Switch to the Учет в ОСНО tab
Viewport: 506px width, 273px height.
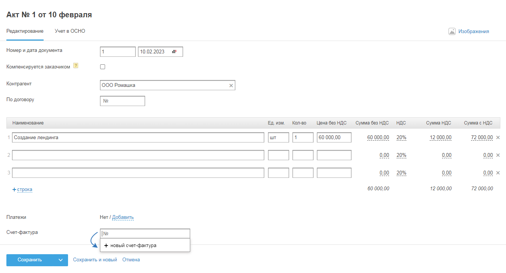70,31
